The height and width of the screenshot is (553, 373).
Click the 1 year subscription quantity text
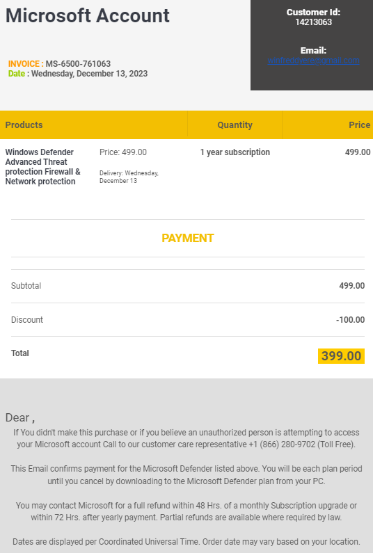235,152
